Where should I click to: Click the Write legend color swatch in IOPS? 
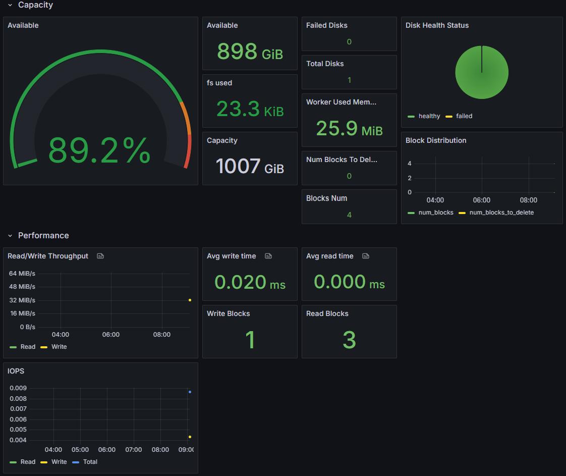click(x=44, y=462)
